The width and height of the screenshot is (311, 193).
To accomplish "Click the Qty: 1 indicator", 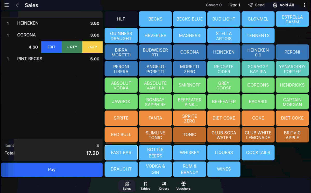I will pyautogui.click(x=235, y=5).
